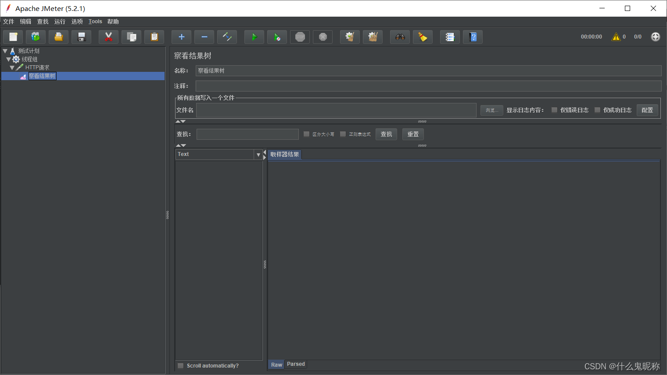The image size is (667, 375).
Task: Open Search with binoculars icon
Action: (x=400, y=37)
